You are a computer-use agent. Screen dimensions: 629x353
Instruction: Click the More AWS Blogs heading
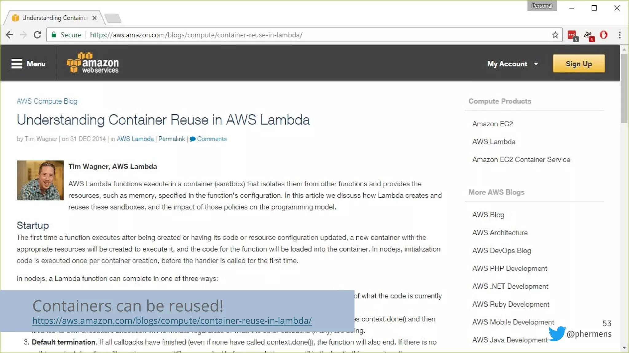496,192
